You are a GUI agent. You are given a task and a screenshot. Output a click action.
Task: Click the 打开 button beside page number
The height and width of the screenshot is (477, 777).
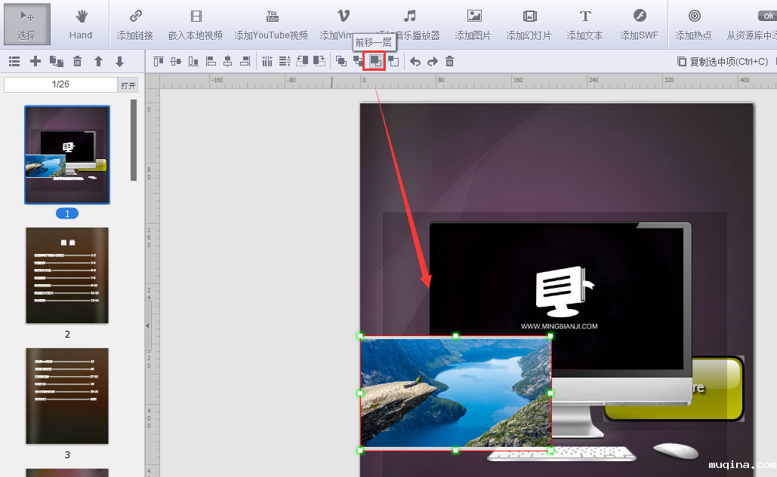coord(128,85)
